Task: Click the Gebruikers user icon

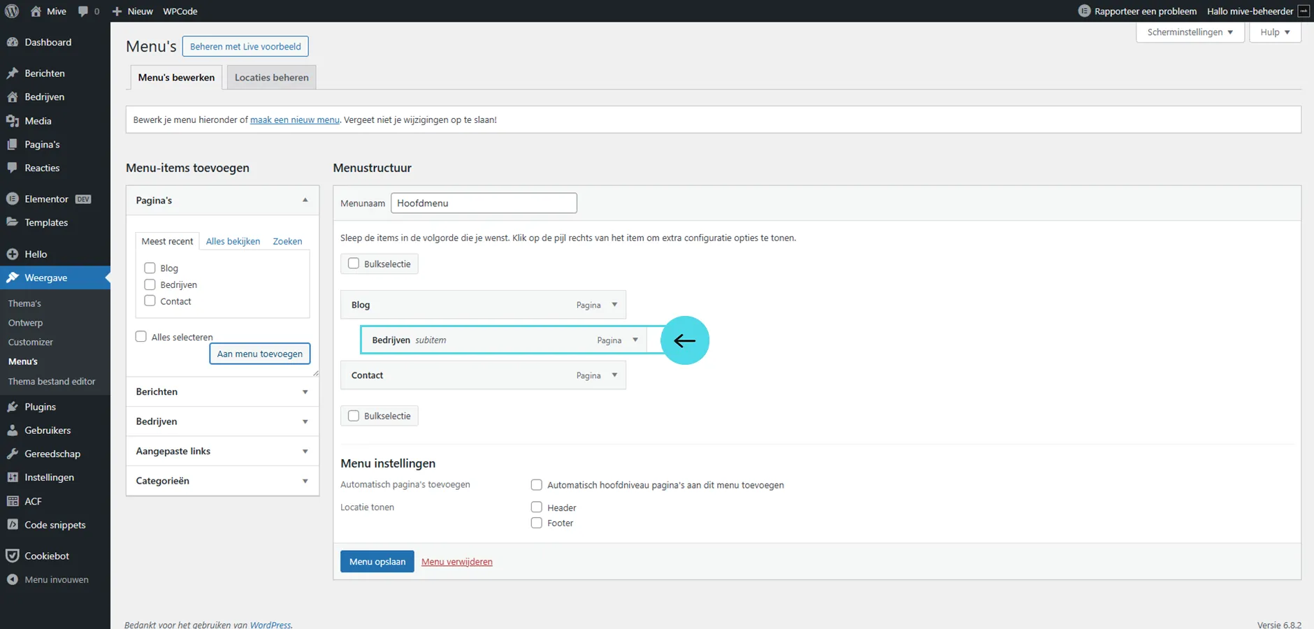Action: click(13, 431)
